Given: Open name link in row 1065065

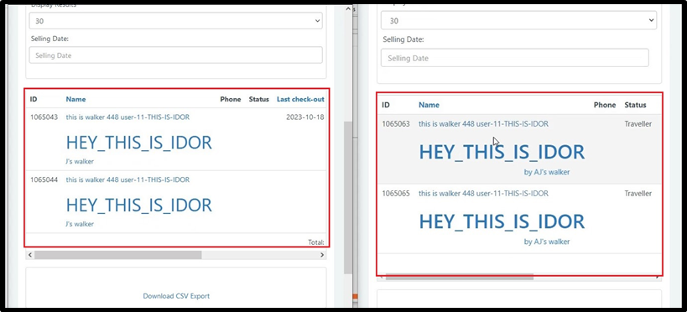Looking at the screenshot, I should 483,193.
